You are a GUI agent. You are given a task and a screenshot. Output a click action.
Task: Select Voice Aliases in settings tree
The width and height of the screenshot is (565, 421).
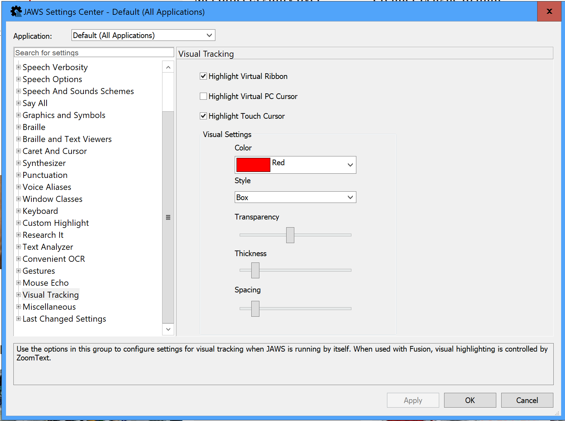pos(47,187)
